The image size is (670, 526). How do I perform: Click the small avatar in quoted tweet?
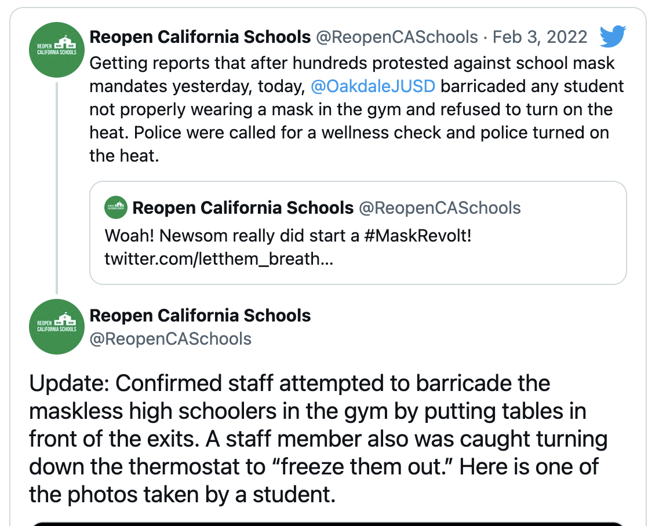pos(116,208)
